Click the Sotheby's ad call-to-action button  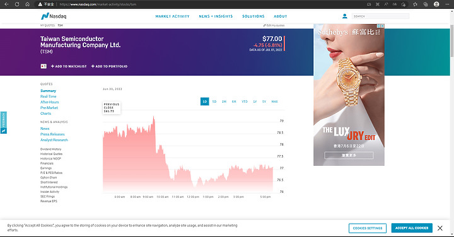(x=349, y=156)
